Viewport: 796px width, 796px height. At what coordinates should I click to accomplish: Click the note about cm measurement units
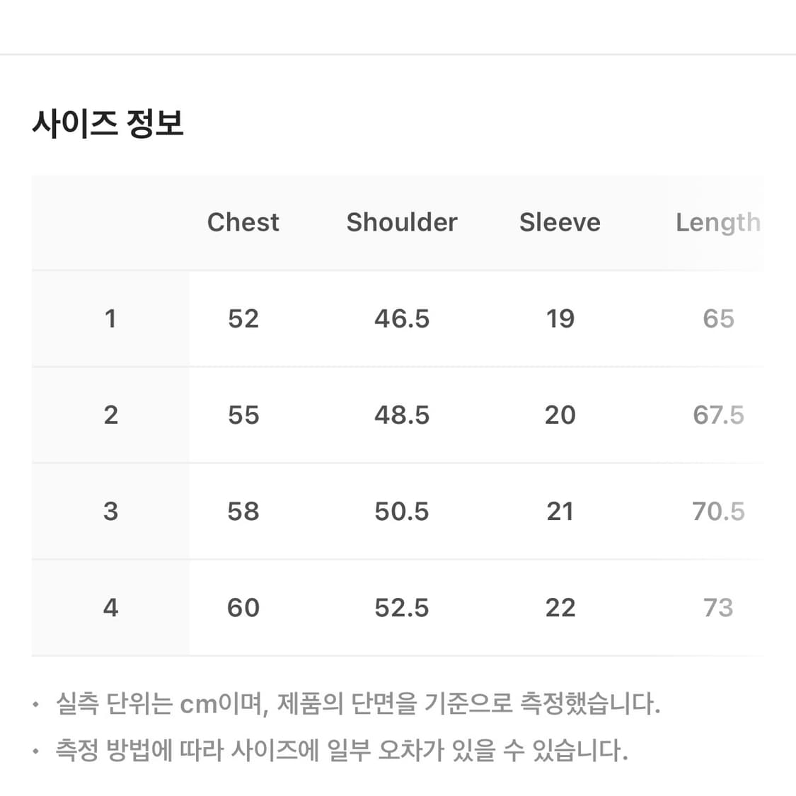click(357, 704)
